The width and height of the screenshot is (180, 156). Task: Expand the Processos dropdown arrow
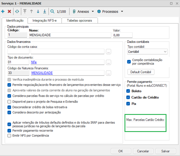(122, 12)
